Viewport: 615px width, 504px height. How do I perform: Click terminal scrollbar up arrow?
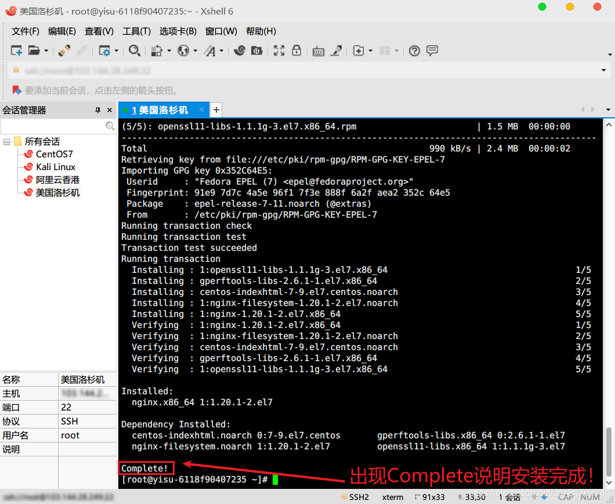tap(609, 125)
